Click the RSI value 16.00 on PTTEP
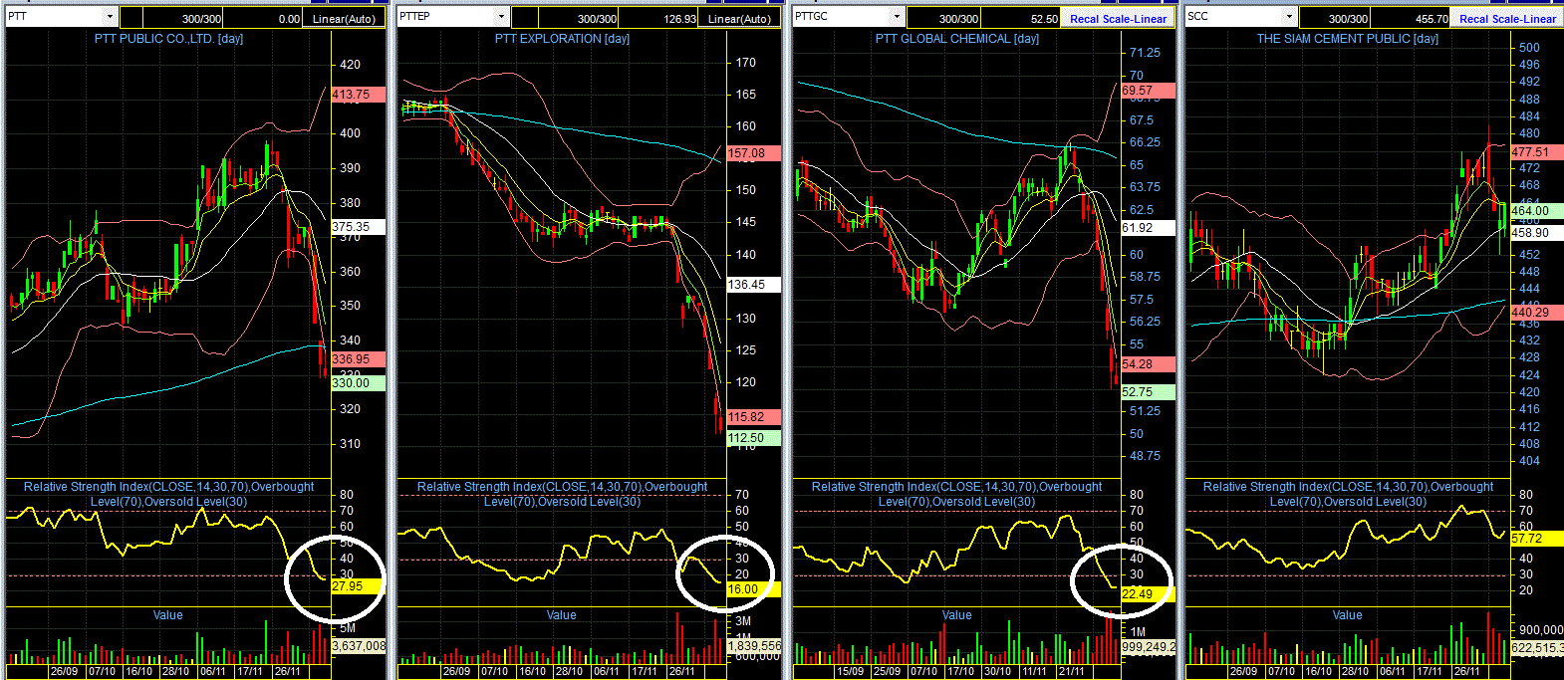This screenshot has height=680, width=1564. tap(754, 589)
